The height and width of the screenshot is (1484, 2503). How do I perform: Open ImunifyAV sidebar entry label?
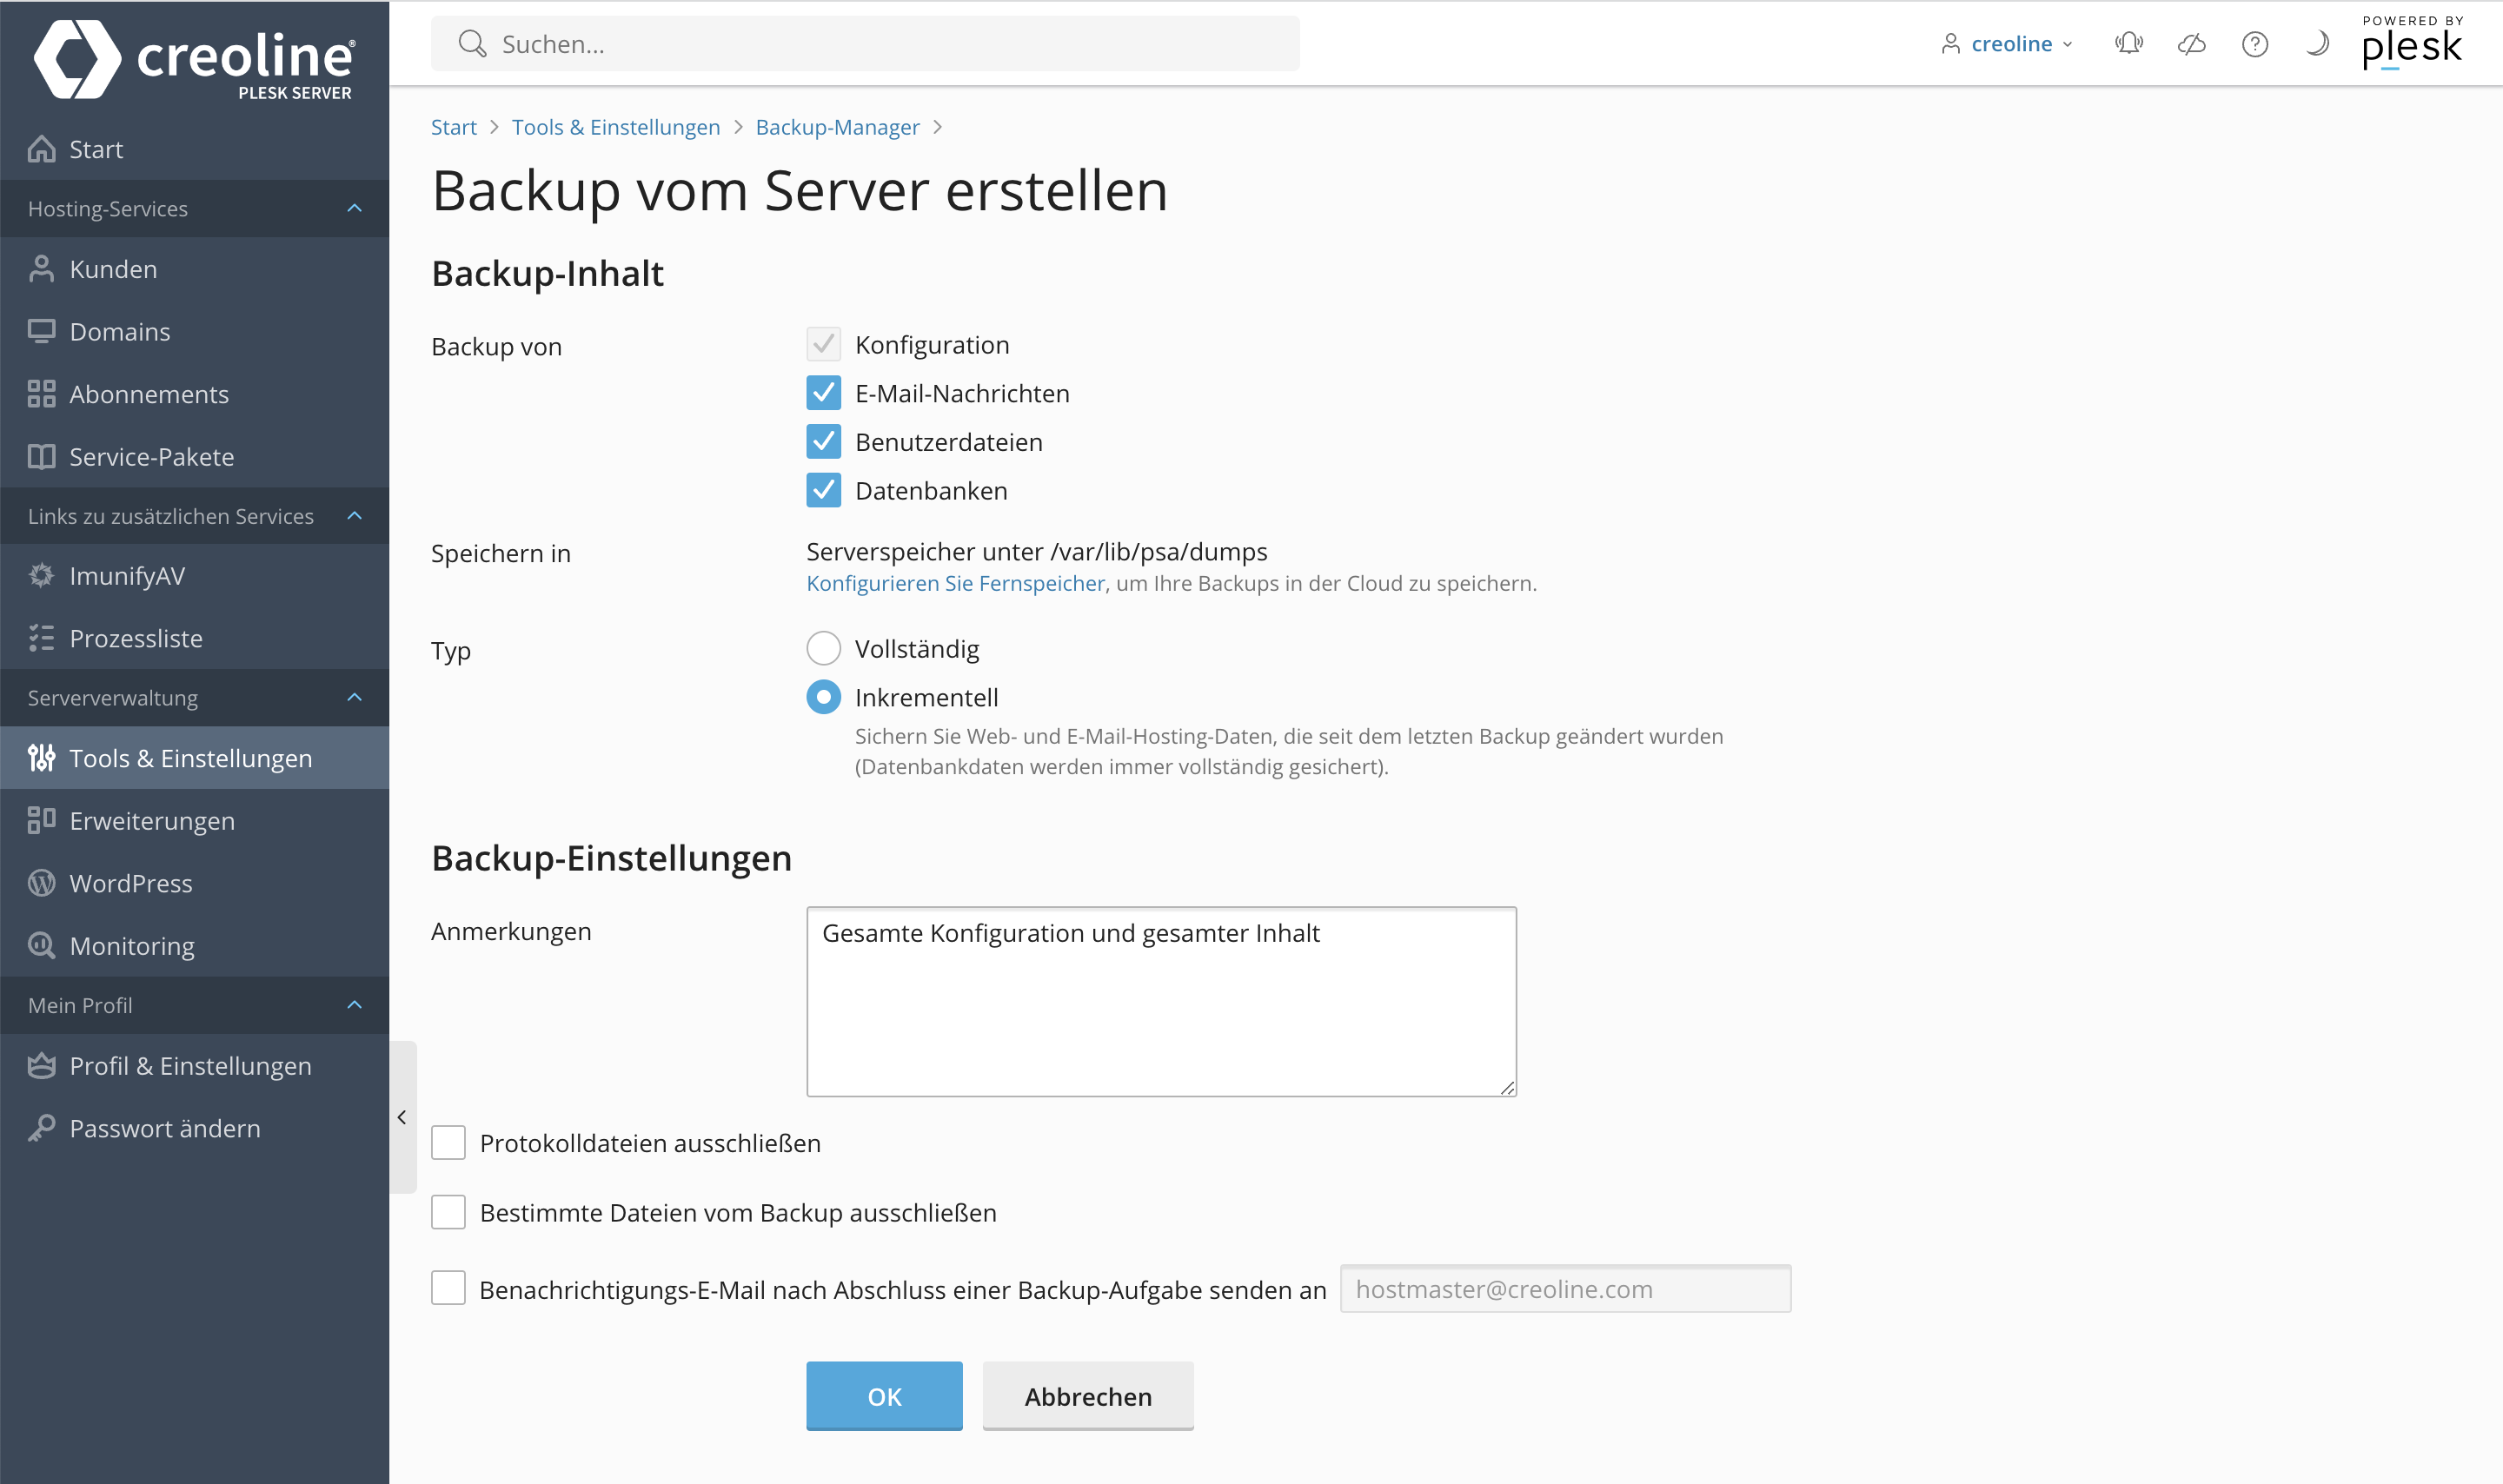(127, 576)
